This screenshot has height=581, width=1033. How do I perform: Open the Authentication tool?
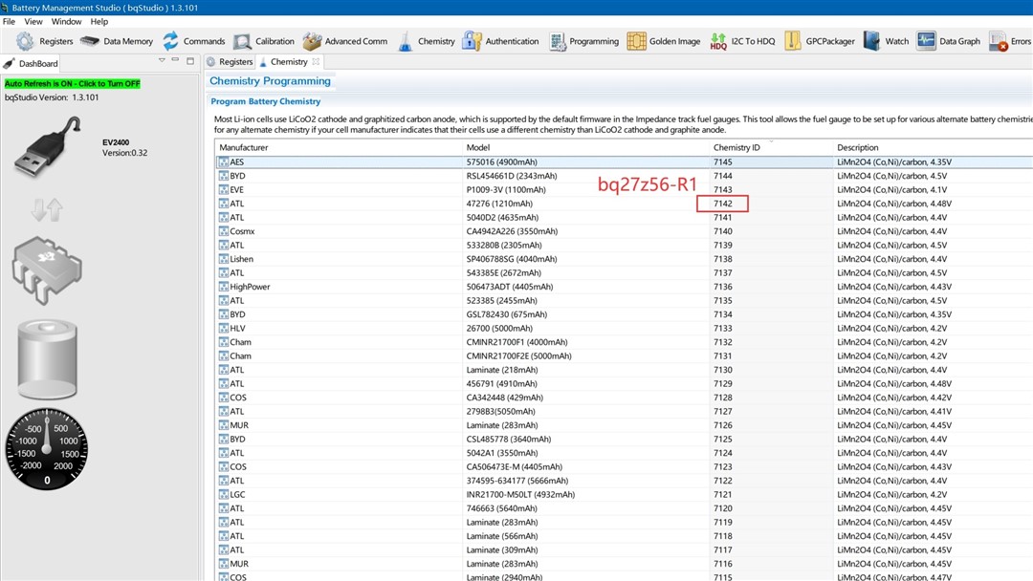click(x=500, y=41)
